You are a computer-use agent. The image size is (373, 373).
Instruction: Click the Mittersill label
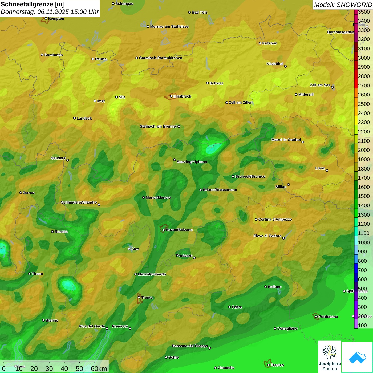pyautogui.click(x=306, y=94)
